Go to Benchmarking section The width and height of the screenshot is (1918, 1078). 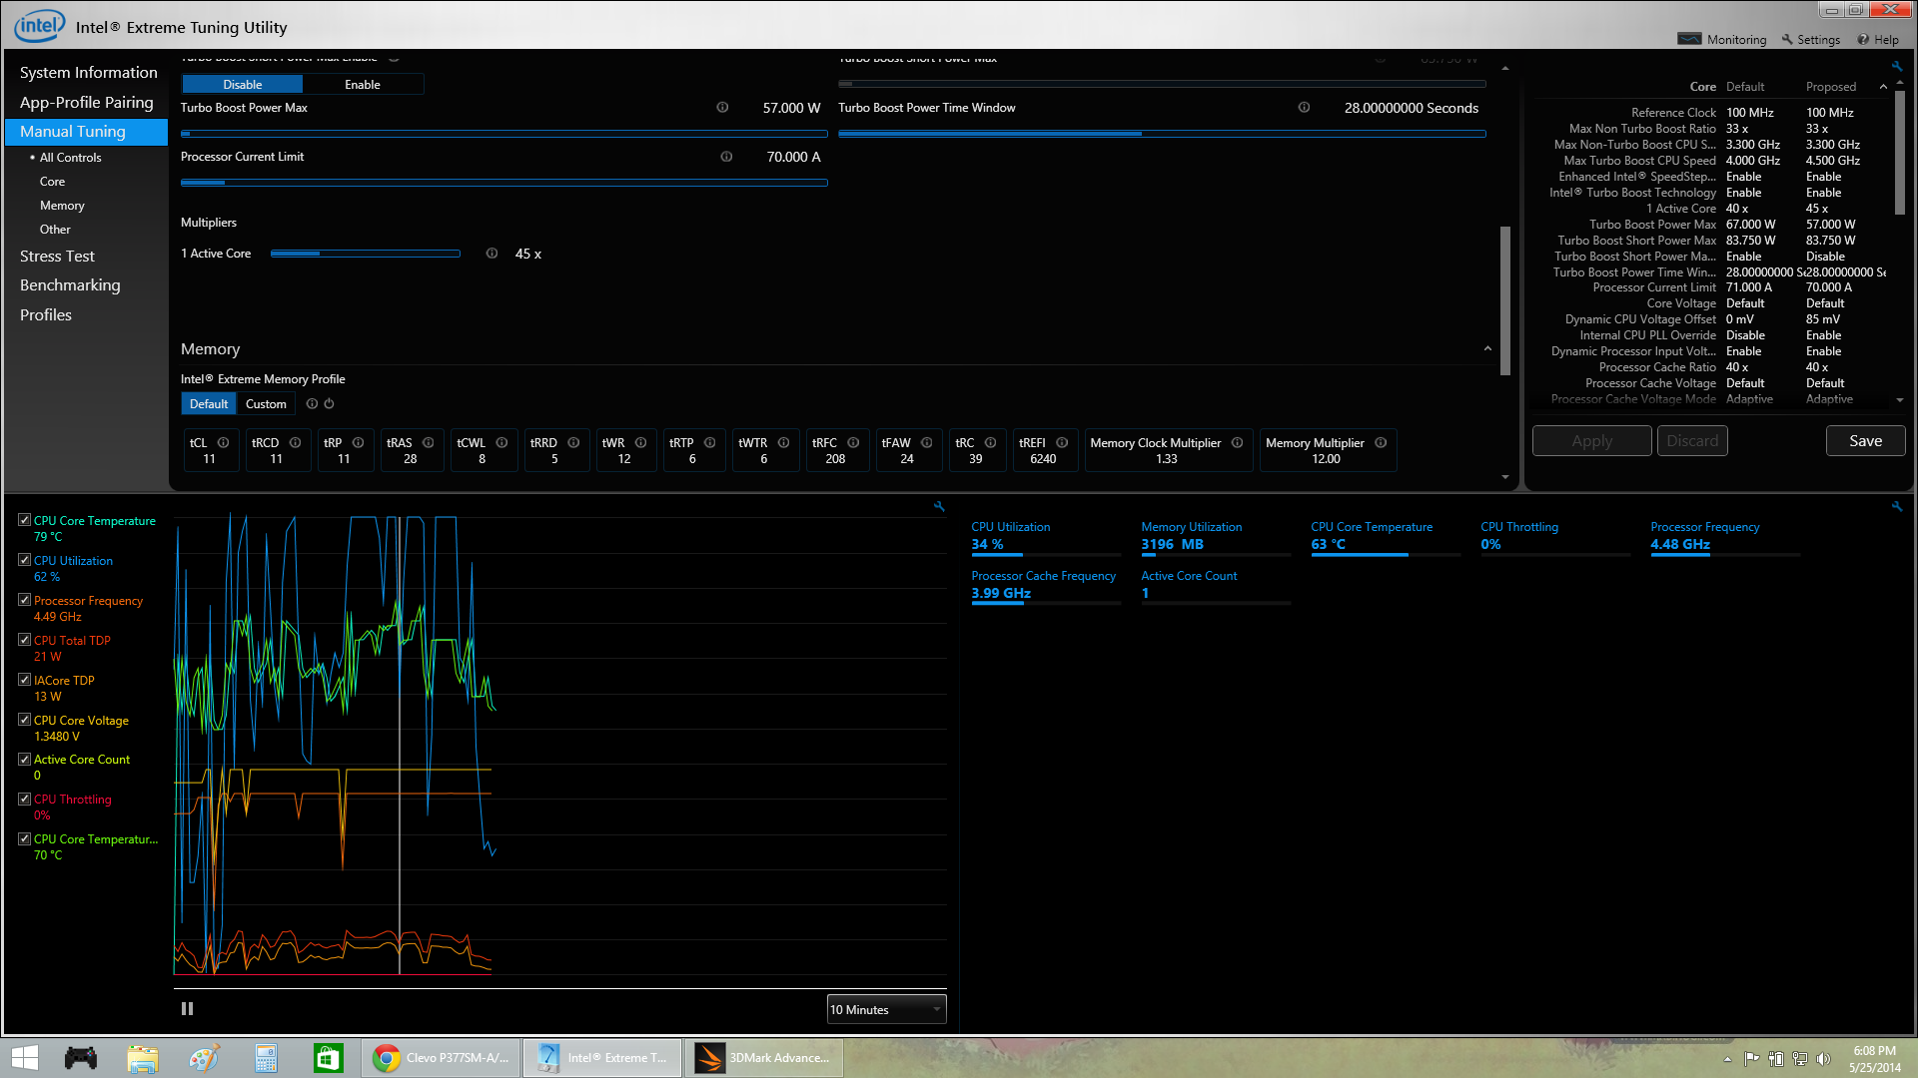(70, 285)
